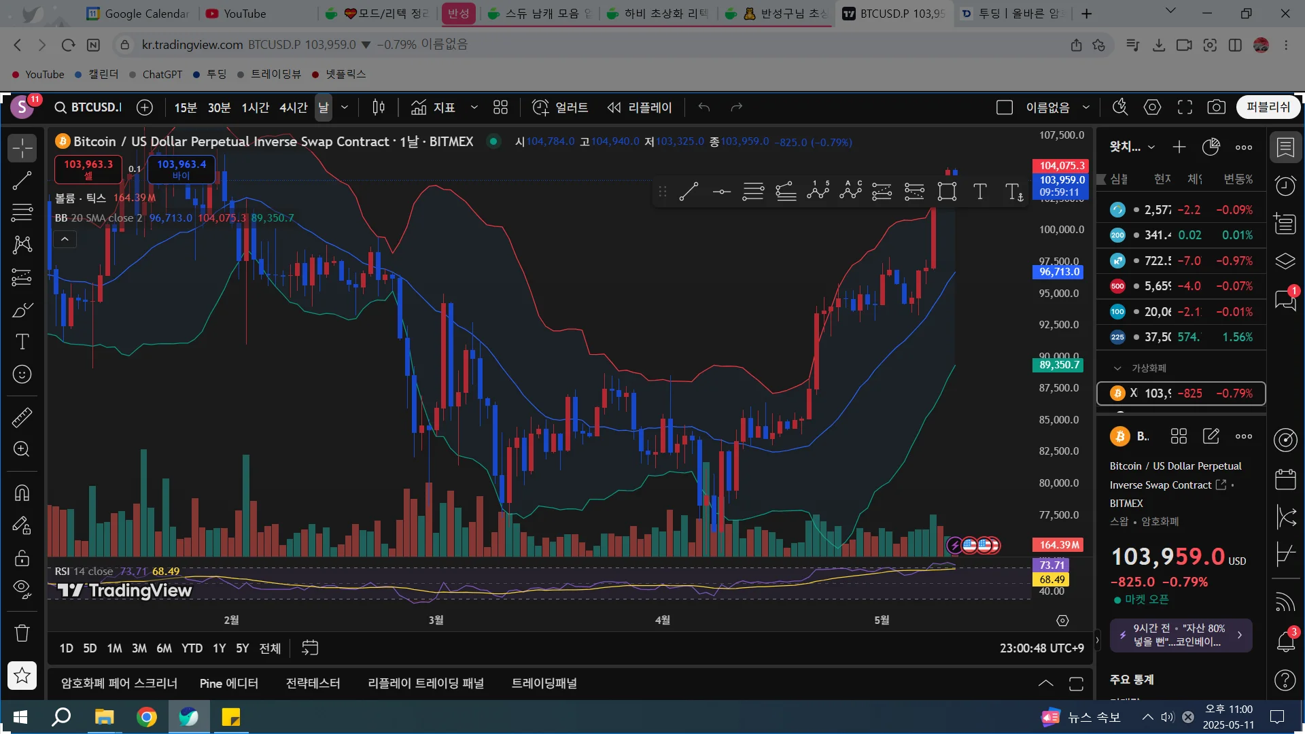Image resolution: width=1305 pixels, height=734 pixels.
Task: Expand the timeframe interval dropdown arrow
Action: point(345,107)
